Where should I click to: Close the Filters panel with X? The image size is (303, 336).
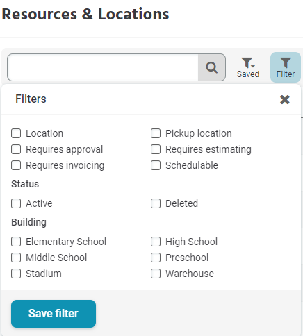tap(285, 99)
